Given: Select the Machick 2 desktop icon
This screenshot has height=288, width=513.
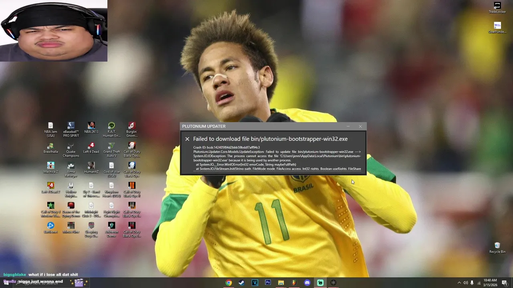Looking at the screenshot, I should click(50, 168).
